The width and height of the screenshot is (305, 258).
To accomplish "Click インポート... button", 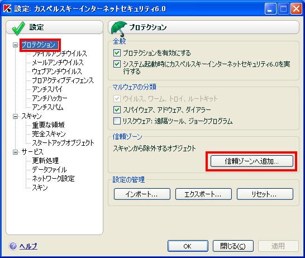I will pos(142,194).
